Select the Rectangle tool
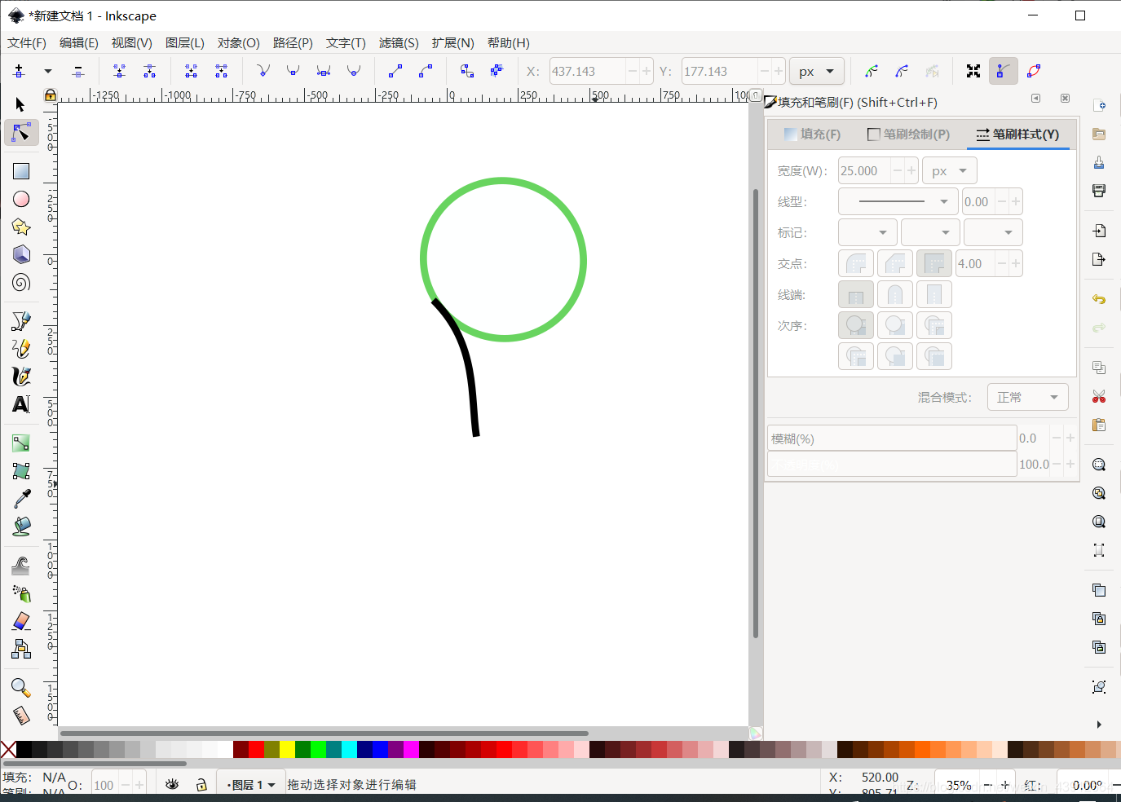The width and height of the screenshot is (1121, 802). click(21, 171)
